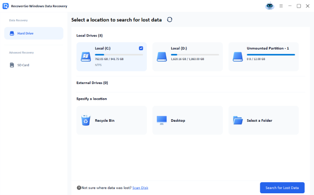
Task: Click the Select a Folder icon
Action: (x=238, y=120)
